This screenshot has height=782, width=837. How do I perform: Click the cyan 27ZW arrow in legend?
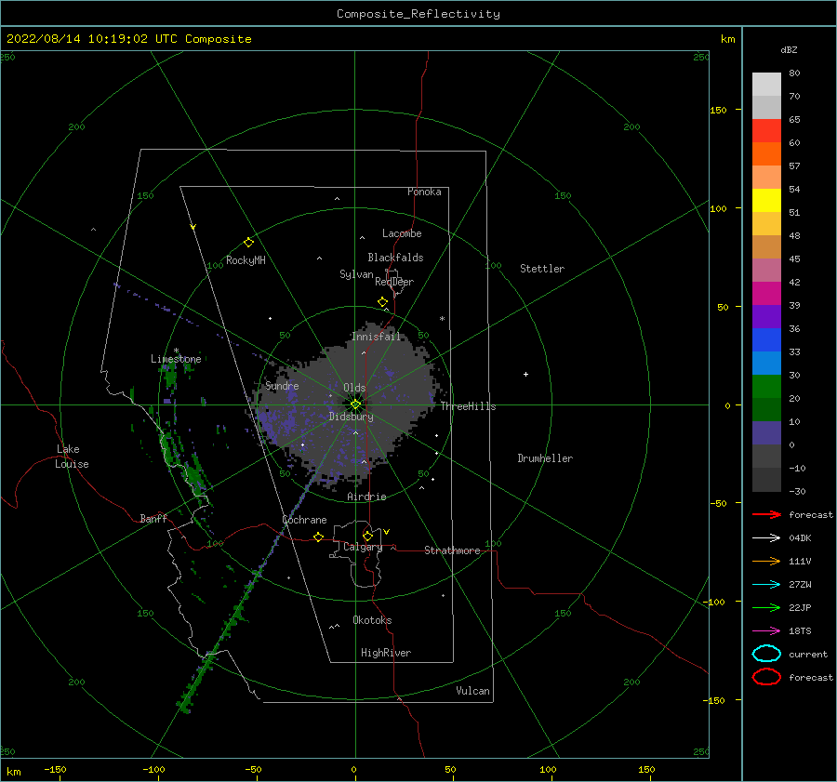[766, 585]
